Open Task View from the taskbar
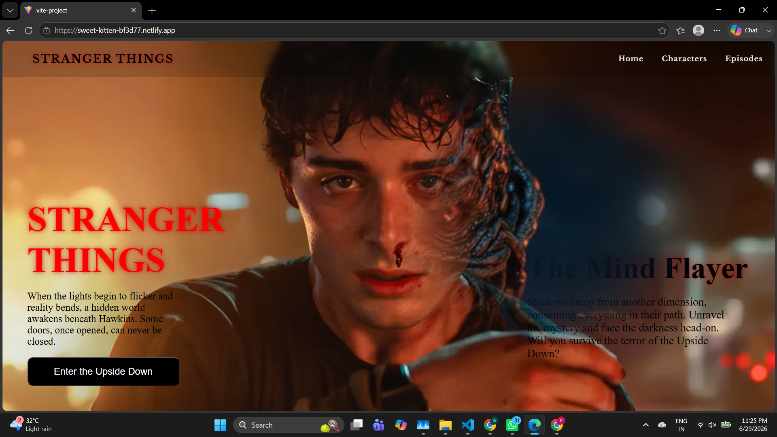 tap(357, 425)
